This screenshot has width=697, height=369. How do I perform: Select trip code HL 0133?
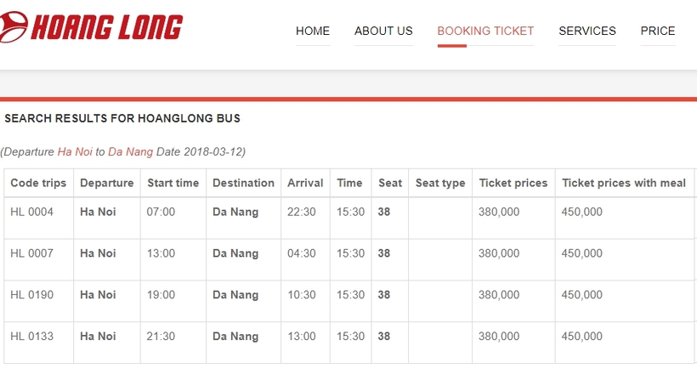click(x=32, y=336)
